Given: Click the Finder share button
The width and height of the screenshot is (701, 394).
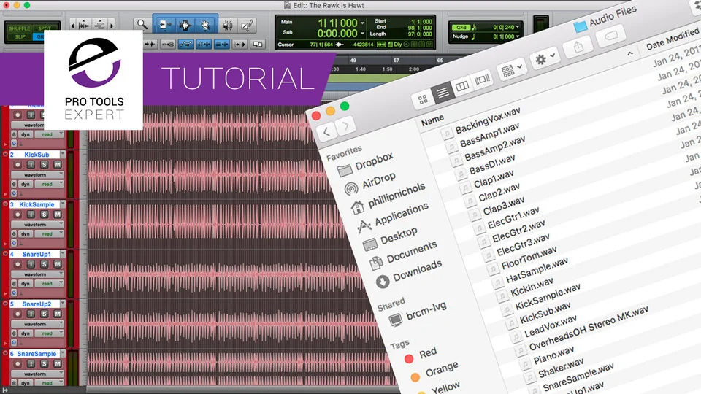Looking at the screenshot, I should pos(578,47).
